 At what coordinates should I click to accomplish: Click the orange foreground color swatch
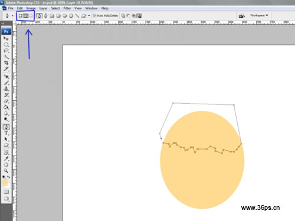click(5, 183)
